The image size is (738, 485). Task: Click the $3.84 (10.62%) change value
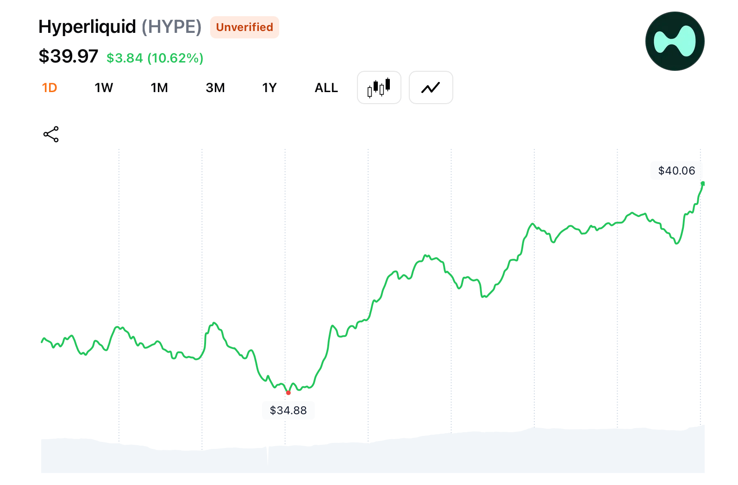pyautogui.click(x=155, y=58)
